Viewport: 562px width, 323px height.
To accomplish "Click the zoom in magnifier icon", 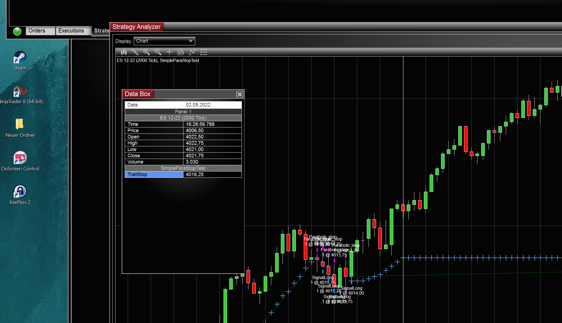I will [146, 52].
